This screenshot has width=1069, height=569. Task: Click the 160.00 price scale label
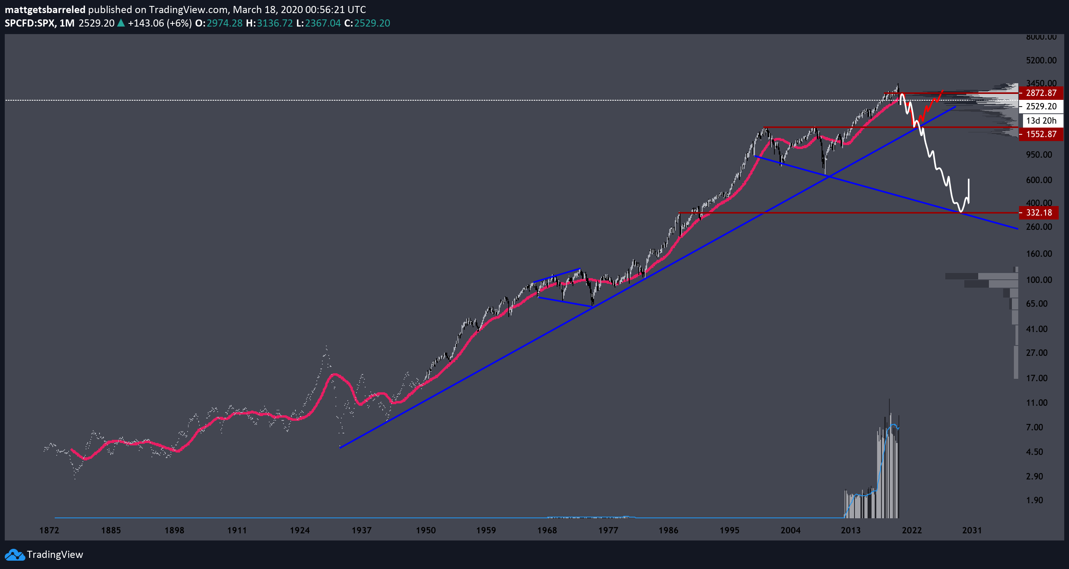coord(1039,254)
